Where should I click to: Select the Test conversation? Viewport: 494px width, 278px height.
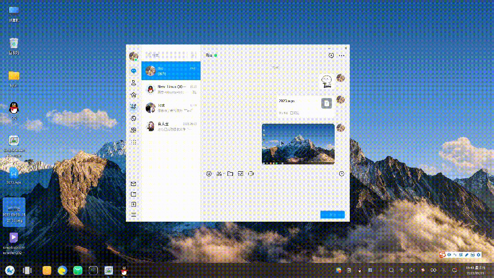171,108
